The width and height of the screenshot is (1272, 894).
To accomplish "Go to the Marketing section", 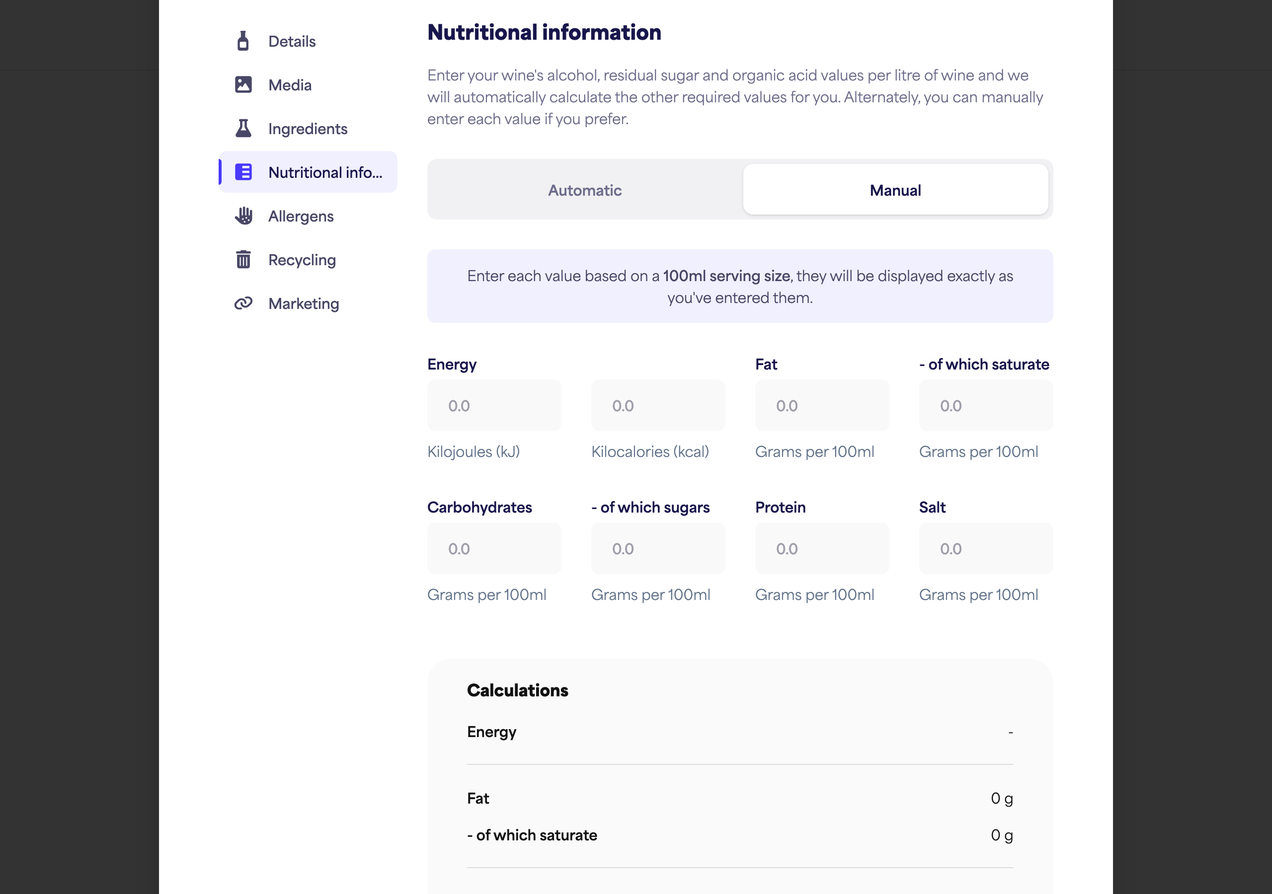I will pyautogui.click(x=304, y=303).
